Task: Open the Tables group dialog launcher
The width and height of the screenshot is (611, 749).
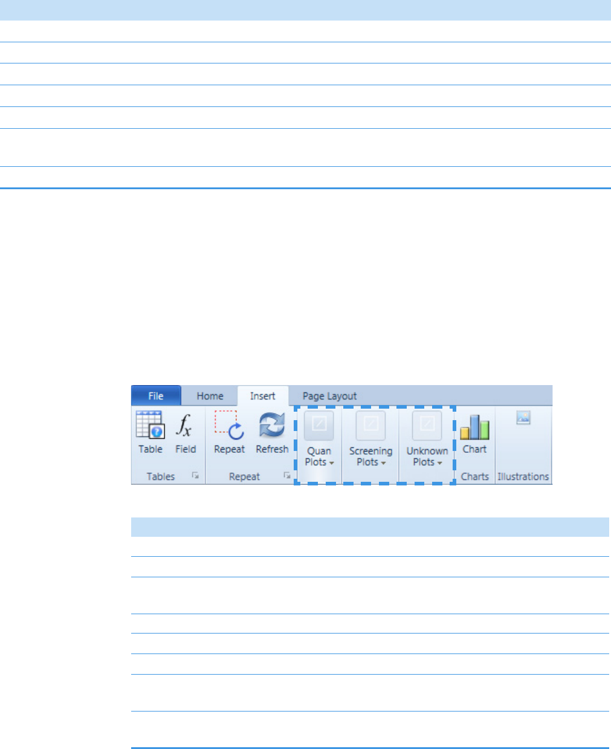Action: (195, 476)
